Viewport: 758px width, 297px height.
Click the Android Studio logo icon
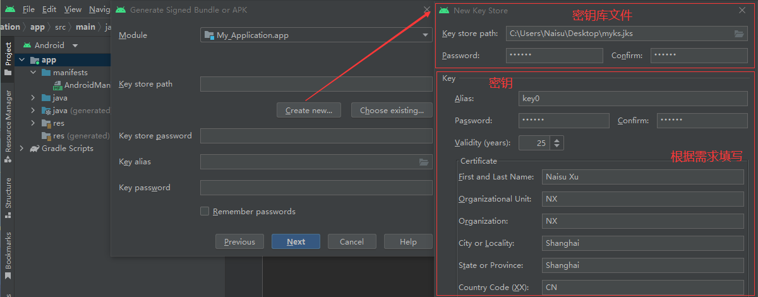coord(9,9)
